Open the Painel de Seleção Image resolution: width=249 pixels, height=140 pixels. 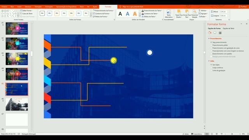195,14
